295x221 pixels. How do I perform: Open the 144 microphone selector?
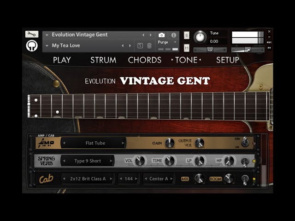pos(129,179)
